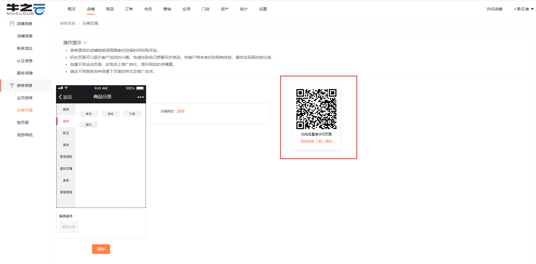Click the 女装 subcategory tag
This screenshot has height=264, width=536.
[132, 114]
